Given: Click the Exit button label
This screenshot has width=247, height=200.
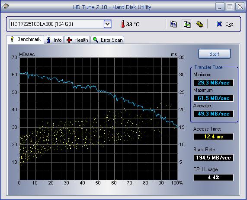Looking at the screenshot, I should (229, 24).
